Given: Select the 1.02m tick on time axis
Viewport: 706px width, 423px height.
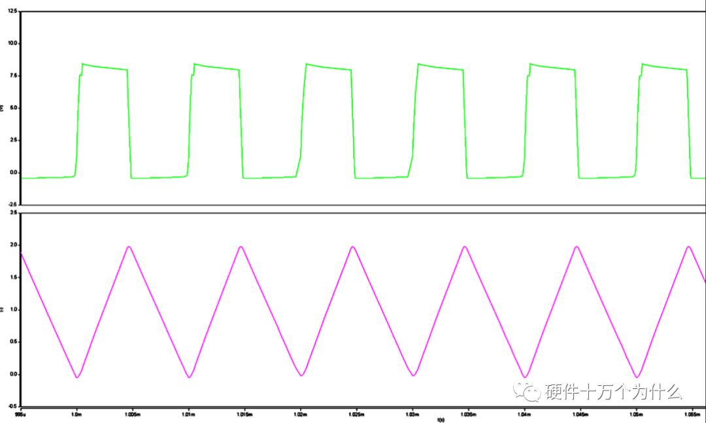Looking at the screenshot, I should 301,414.
